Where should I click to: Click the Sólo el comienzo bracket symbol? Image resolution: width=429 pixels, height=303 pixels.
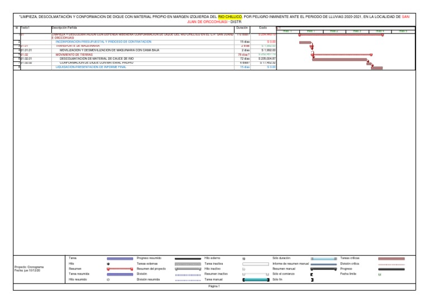point(312,275)
